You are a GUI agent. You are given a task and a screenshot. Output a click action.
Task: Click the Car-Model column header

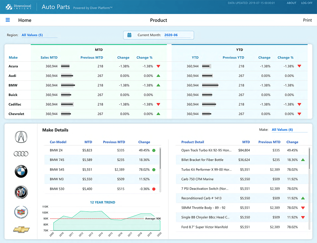tap(58, 142)
